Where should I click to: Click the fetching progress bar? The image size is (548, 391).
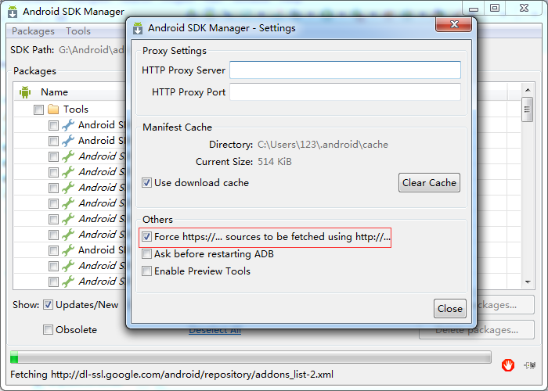(251, 357)
